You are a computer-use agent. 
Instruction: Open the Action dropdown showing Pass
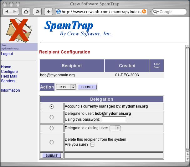point(66,87)
